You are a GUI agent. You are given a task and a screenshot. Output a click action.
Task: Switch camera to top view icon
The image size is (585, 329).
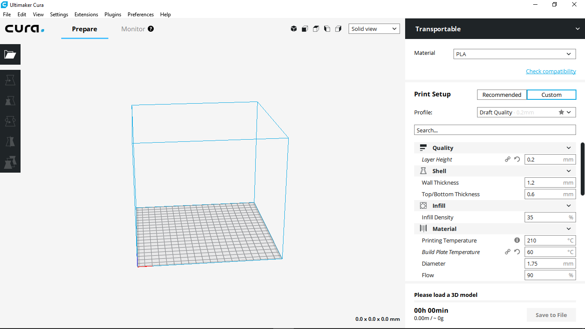pos(316,29)
